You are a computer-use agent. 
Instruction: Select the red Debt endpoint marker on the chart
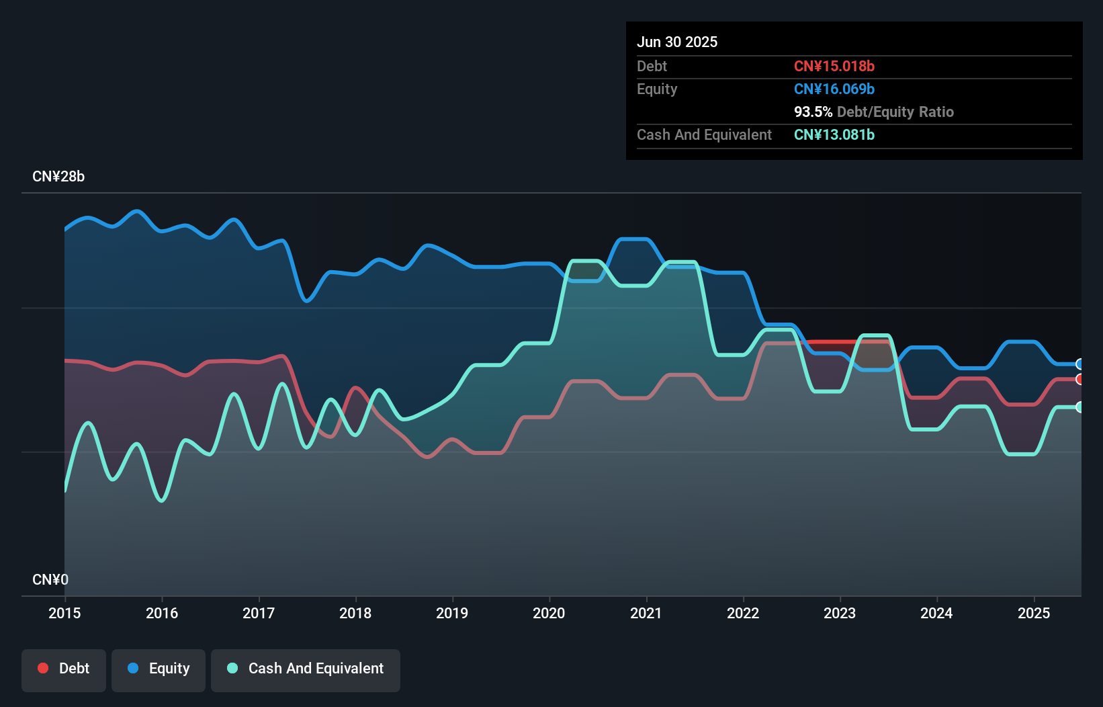(1080, 380)
